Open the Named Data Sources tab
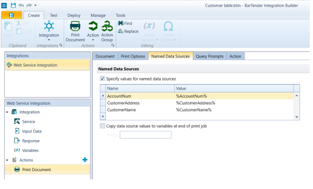 tap(171, 56)
